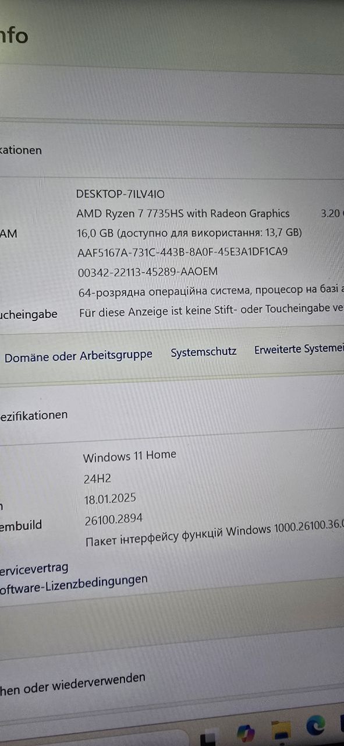Select device ID AAF5167A-731C-443B-8A0F-45E3A1DF1CA9
The height and width of the screenshot is (746, 344).
(x=183, y=252)
